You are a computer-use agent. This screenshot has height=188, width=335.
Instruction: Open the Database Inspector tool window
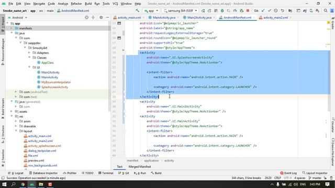(43, 173)
